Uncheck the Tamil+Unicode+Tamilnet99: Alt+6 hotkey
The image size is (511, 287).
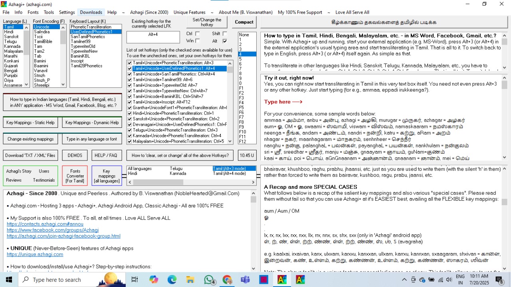(x=130, y=80)
